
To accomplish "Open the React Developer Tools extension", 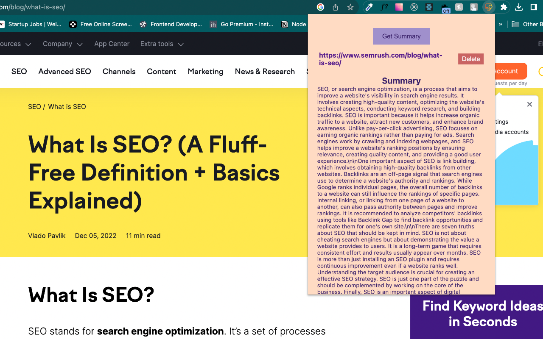I will 429,7.
